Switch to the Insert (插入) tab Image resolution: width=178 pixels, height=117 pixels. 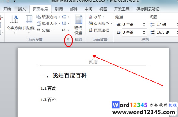[x=22, y=9]
